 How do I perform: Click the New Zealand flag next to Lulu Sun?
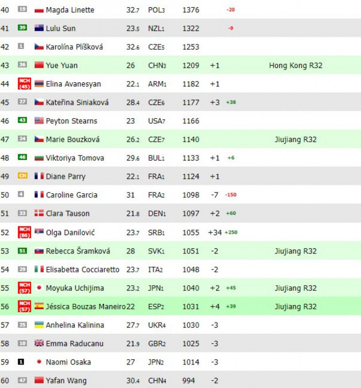[39, 28]
